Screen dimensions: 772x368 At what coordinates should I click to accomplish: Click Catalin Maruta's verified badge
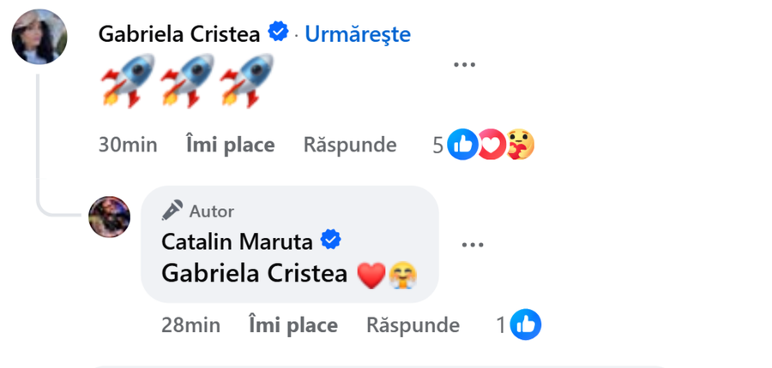click(x=331, y=240)
